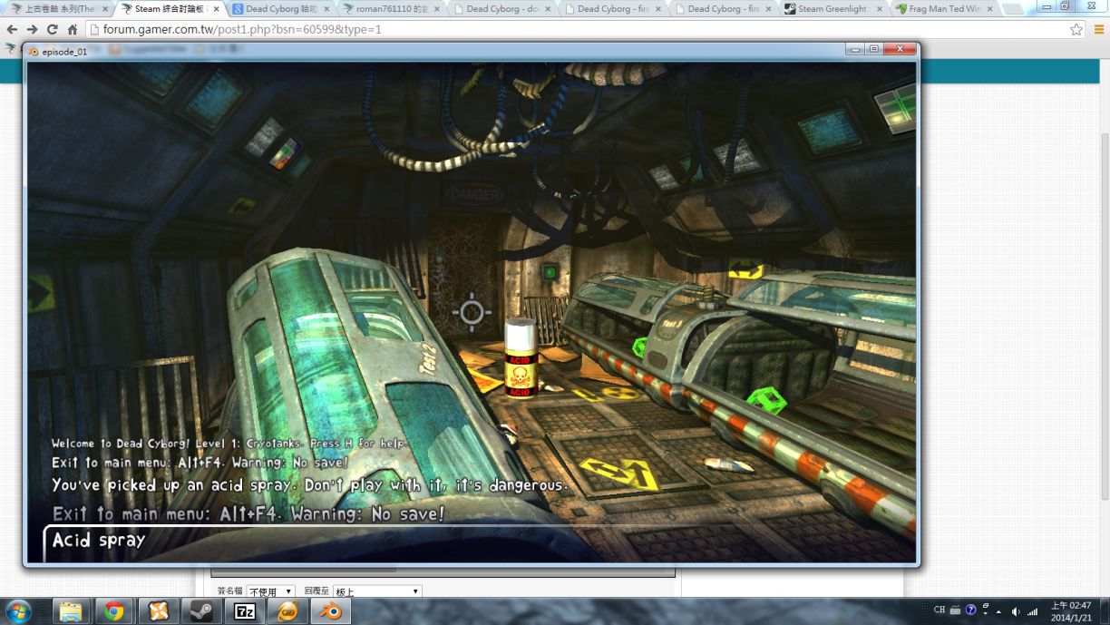Viewport: 1110px width, 625px height.
Task: Open File Explorer from the taskbar
Action: click(x=70, y=611)
